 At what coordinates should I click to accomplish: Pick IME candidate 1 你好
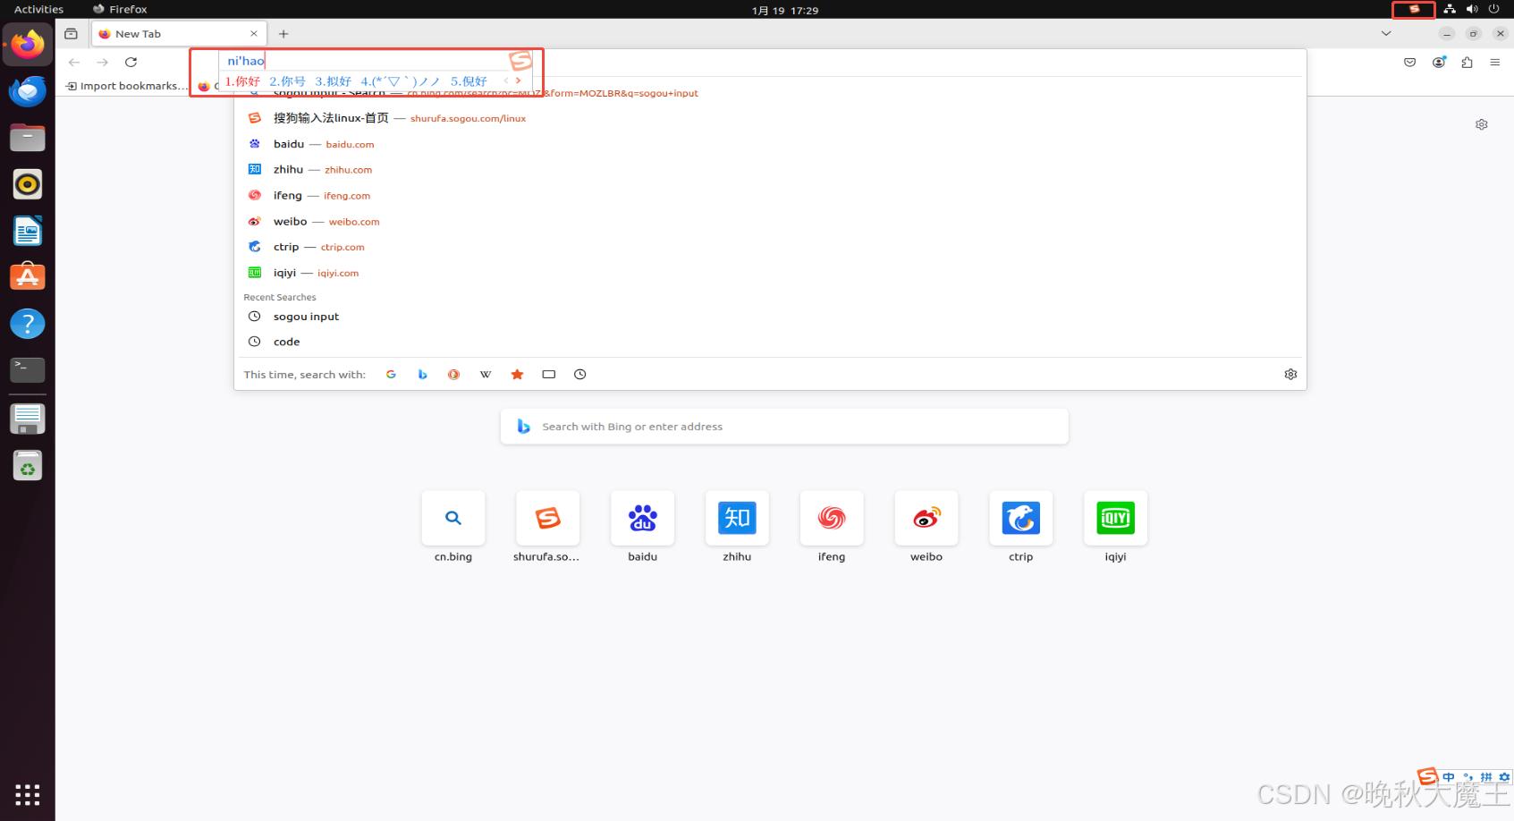coord(242,81)
